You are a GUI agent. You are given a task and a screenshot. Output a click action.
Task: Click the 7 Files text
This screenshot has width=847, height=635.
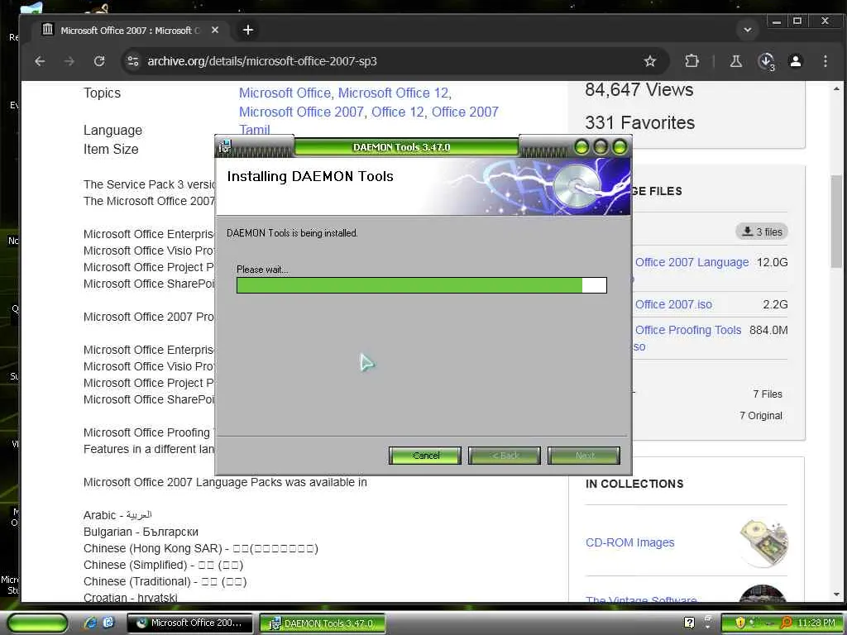point(768,394)
